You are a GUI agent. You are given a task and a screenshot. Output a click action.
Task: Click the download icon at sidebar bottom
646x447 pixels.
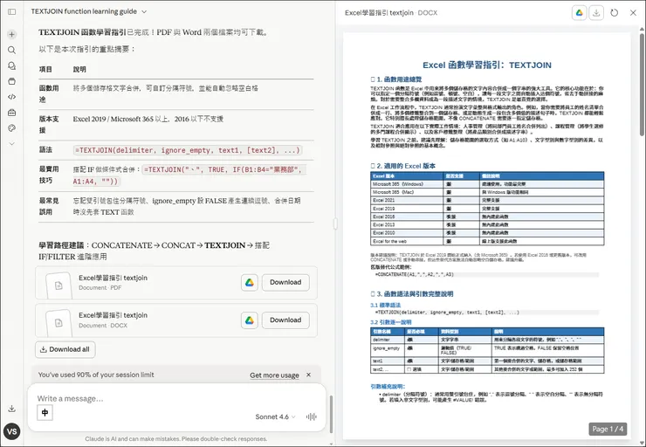[x=12, y=409]
